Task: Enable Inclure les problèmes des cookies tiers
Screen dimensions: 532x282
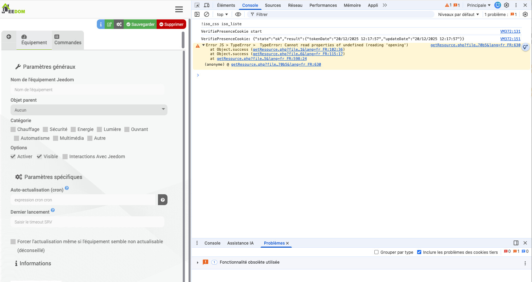Action: [419, 252]
